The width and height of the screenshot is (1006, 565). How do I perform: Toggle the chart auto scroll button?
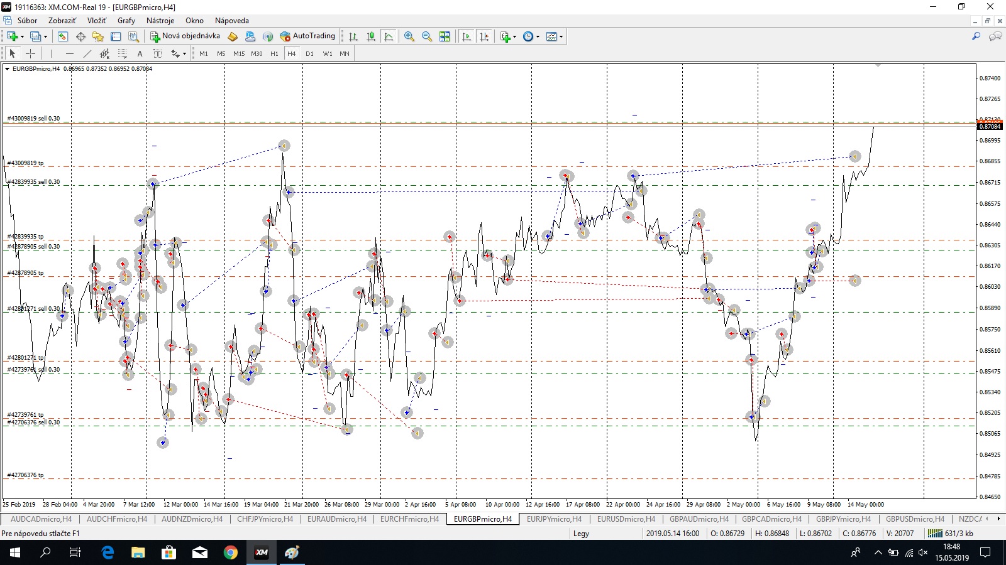tap(467, 36)
